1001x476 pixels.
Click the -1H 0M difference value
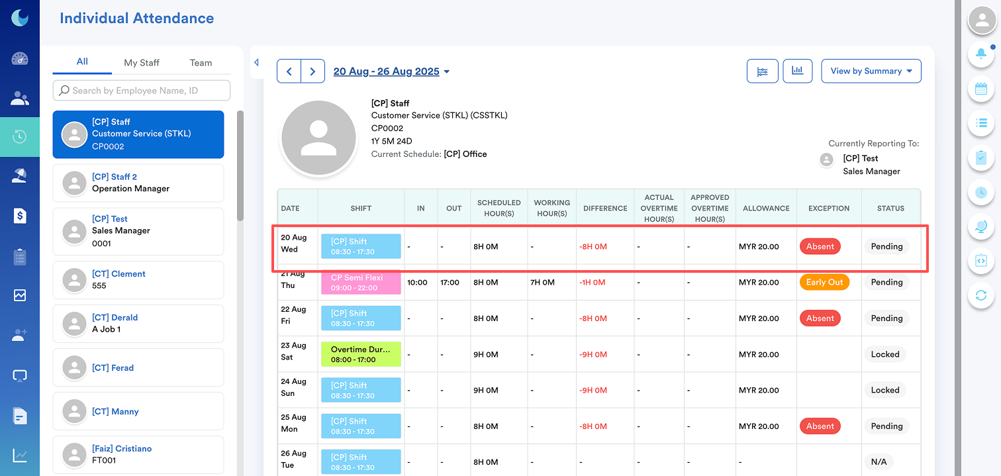point(593,283)
